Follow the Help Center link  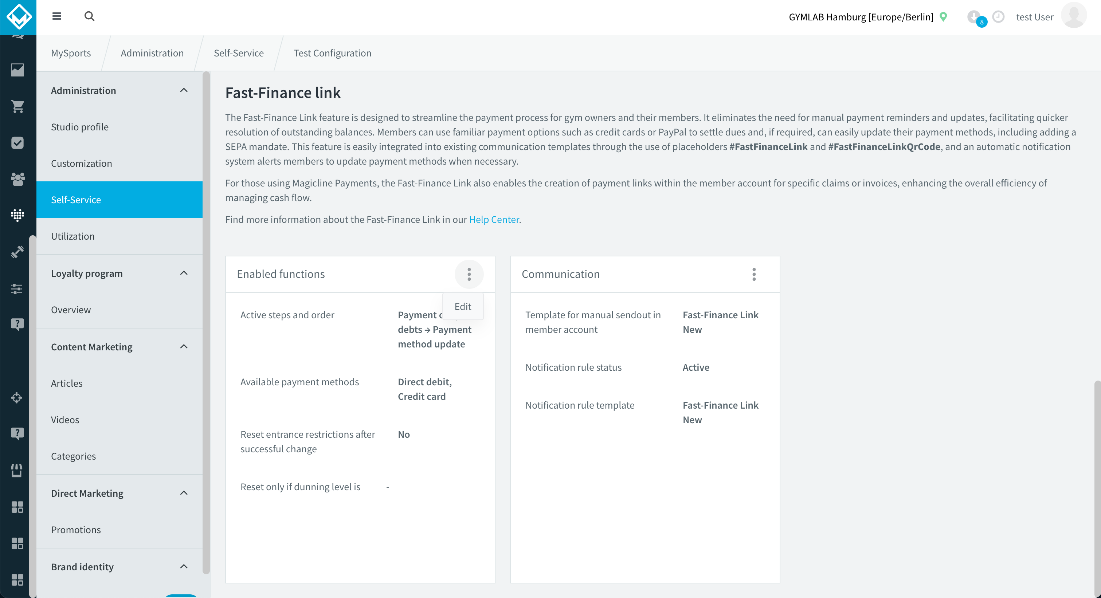click(494, 219)
